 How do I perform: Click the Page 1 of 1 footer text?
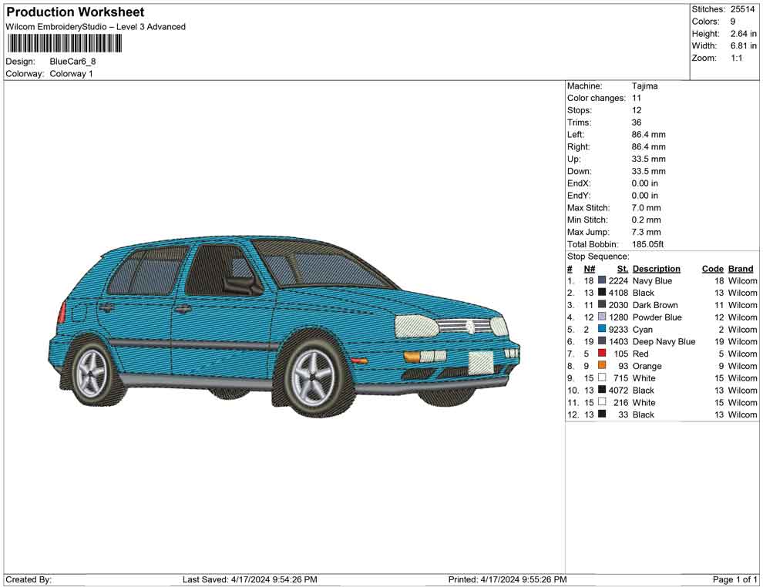pos(734,579)
